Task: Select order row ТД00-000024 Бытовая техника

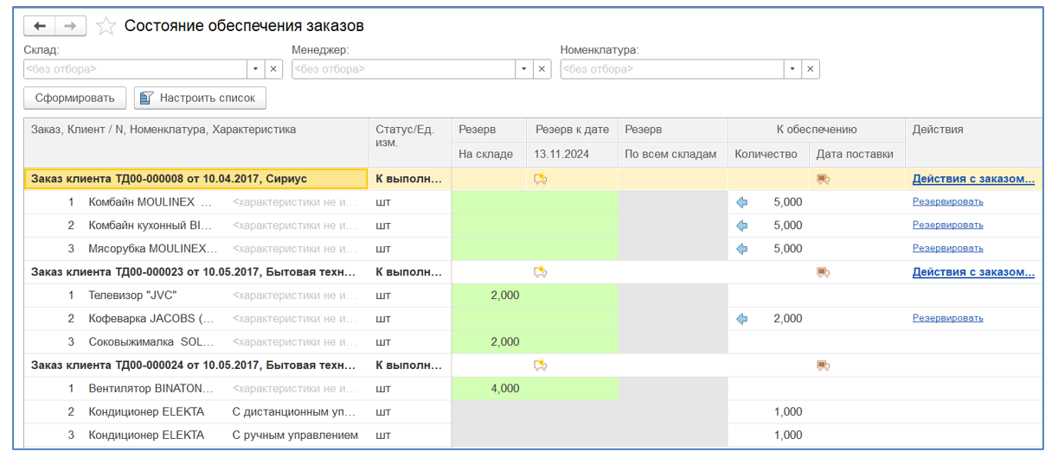Action: [193, 365]
